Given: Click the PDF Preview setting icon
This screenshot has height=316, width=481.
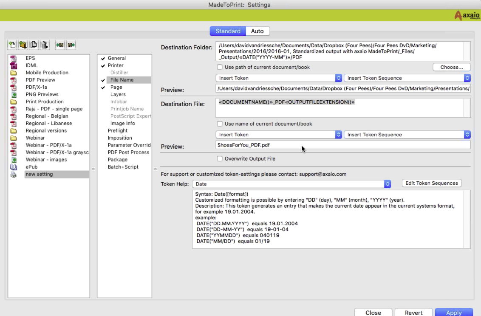Looking at the screenshot, I should tap(14, 80).
